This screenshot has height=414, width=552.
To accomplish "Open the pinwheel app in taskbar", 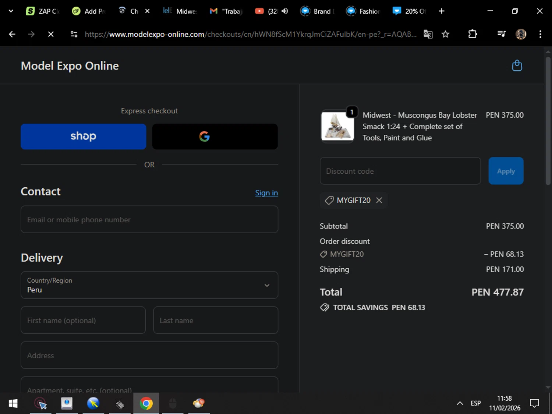I will (199, 404).
